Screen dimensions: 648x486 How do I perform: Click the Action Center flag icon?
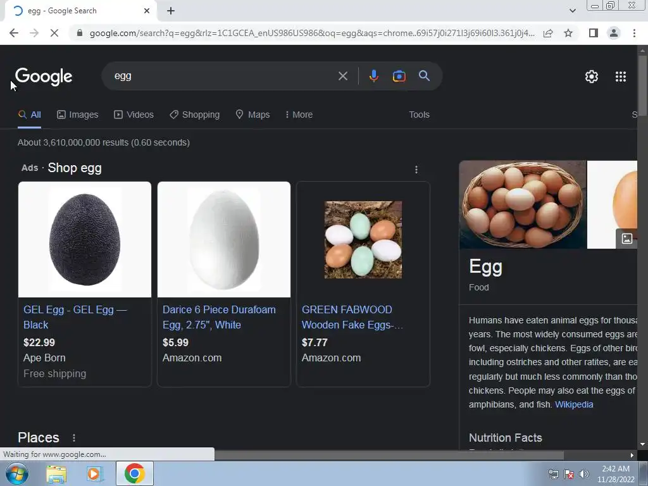pyautogui.click(x=569, y=475)
